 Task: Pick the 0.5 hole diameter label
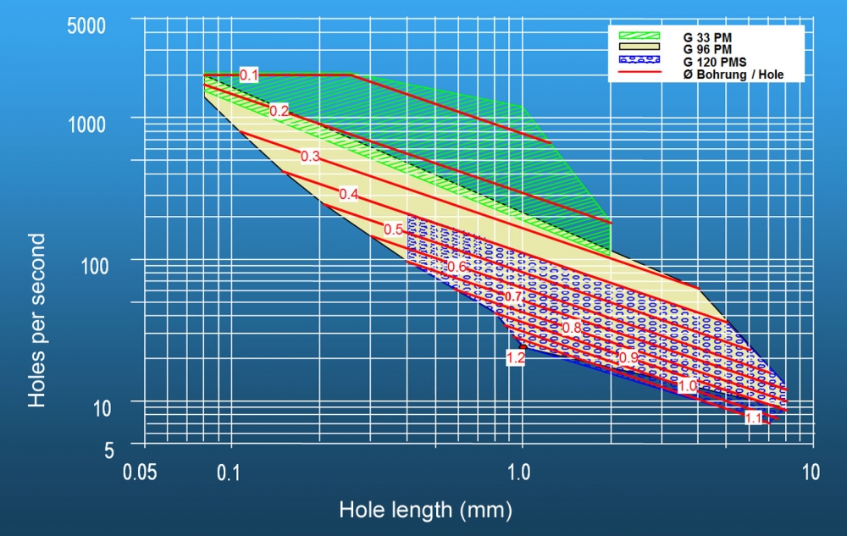pyautogui.click(x=393, y=229)
